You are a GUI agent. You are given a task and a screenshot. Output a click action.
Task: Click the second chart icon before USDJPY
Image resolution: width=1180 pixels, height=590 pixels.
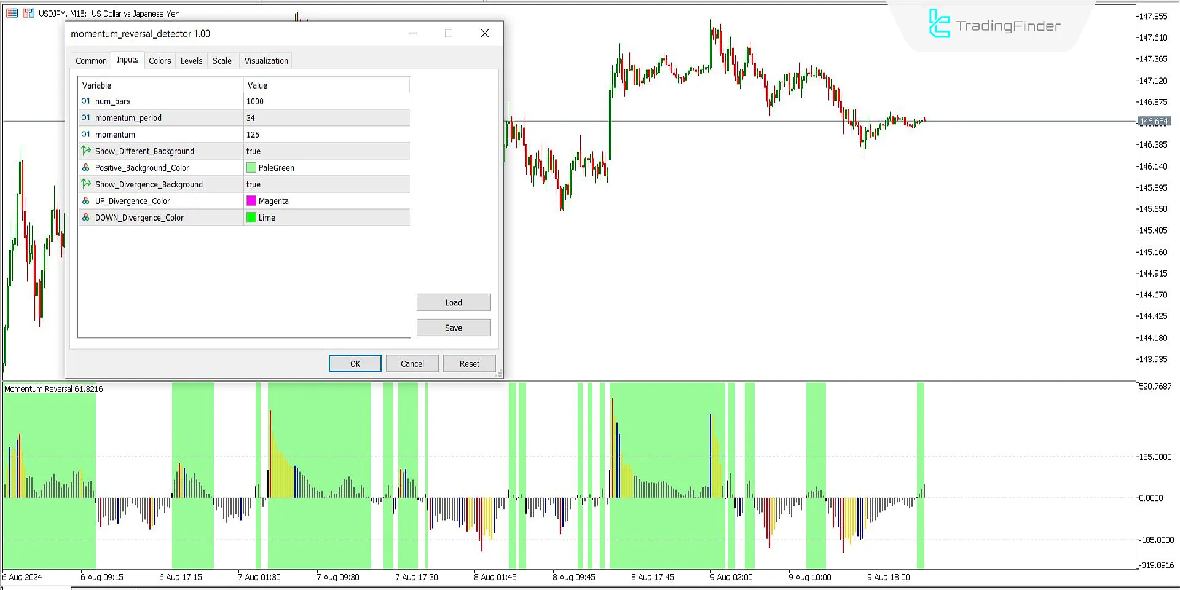click(28, 13)
